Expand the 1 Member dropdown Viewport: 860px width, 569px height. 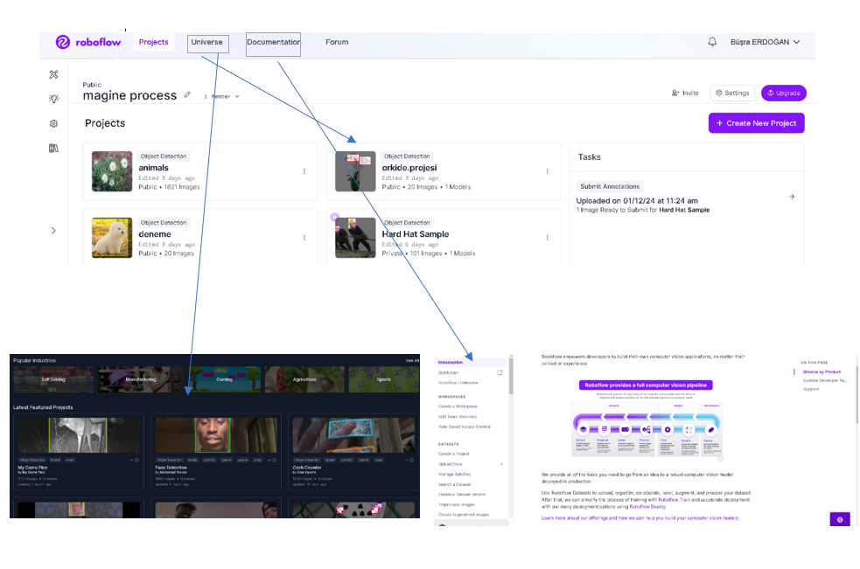[222, 96]
